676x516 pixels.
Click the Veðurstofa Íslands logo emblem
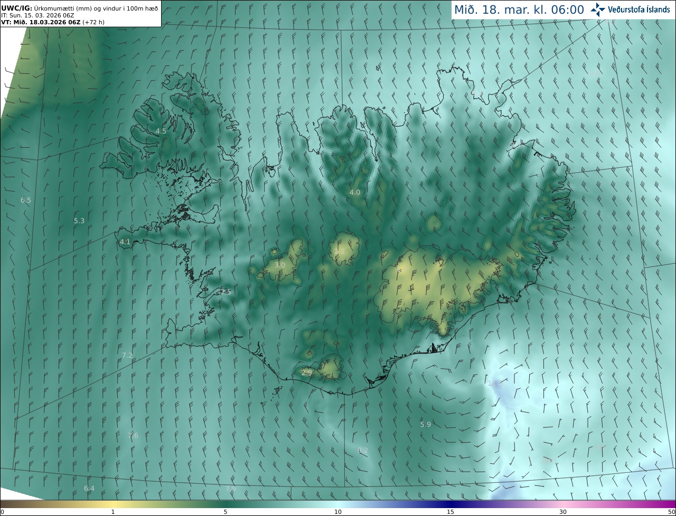598,9
